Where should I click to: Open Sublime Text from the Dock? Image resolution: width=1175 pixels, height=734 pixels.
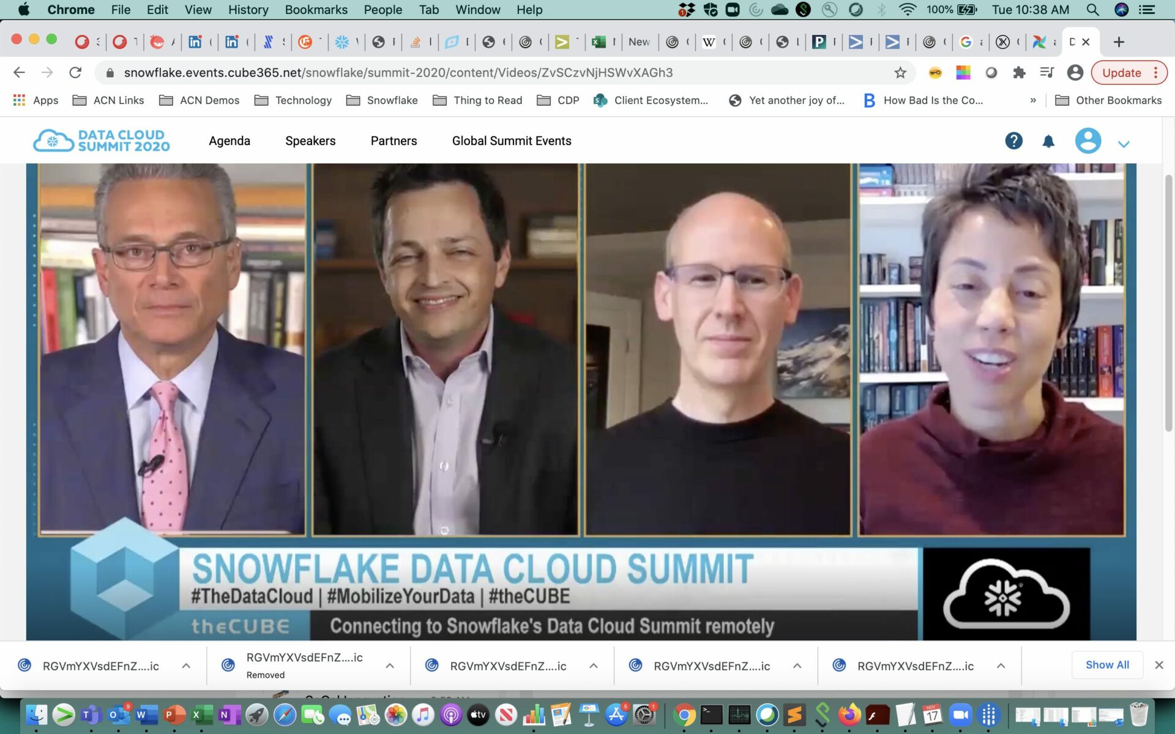(794, 714)
